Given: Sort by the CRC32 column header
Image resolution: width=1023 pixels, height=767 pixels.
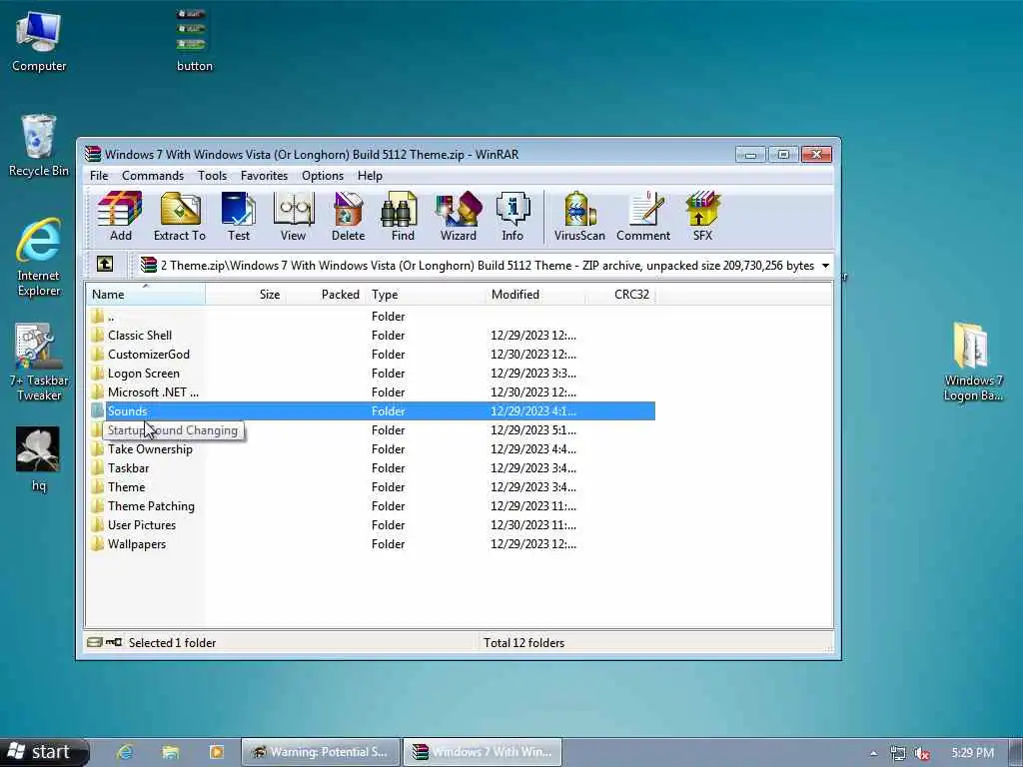Looking at the screenshot, I should tap(621, 295).
